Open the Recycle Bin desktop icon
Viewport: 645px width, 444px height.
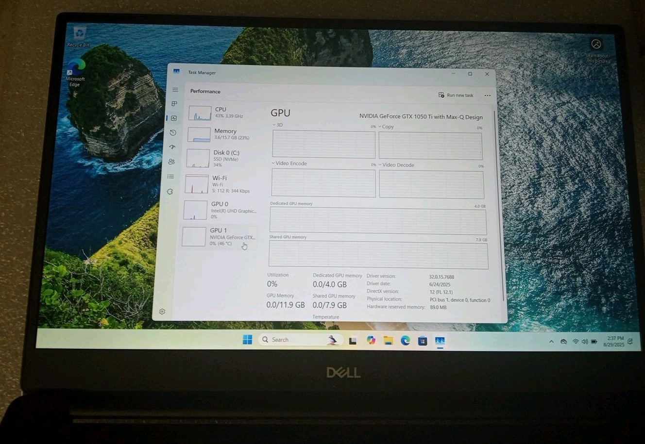(x=79, y=37)
